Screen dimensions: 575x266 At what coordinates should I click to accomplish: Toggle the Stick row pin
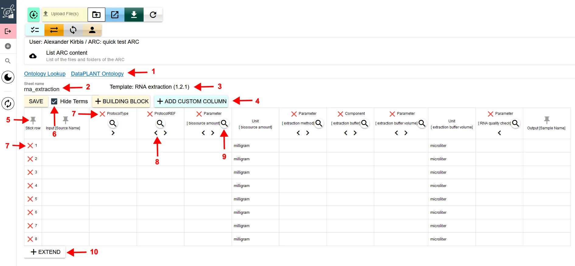33,120
